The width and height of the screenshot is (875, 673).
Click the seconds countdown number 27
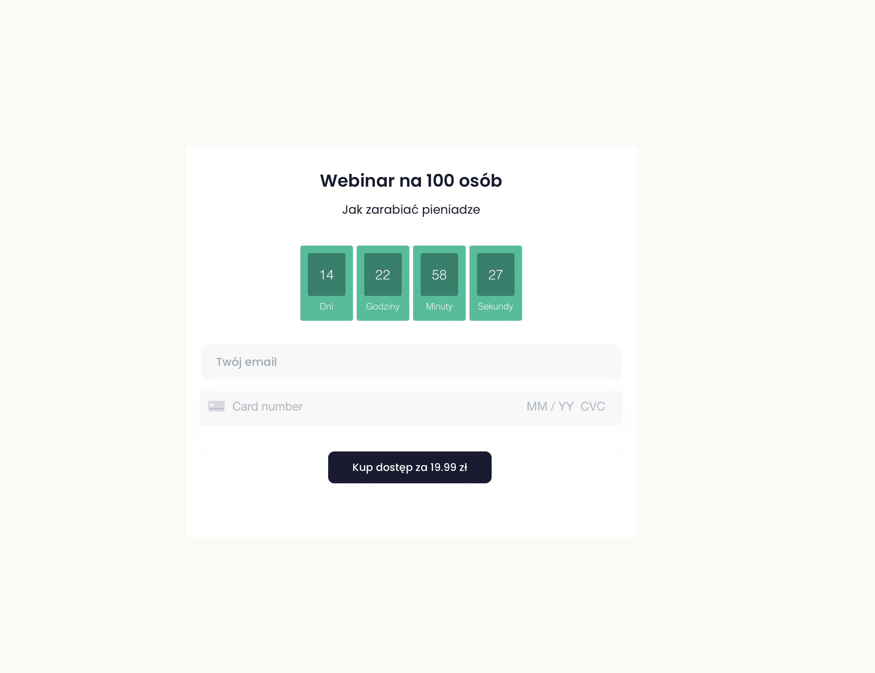point(495,275)
